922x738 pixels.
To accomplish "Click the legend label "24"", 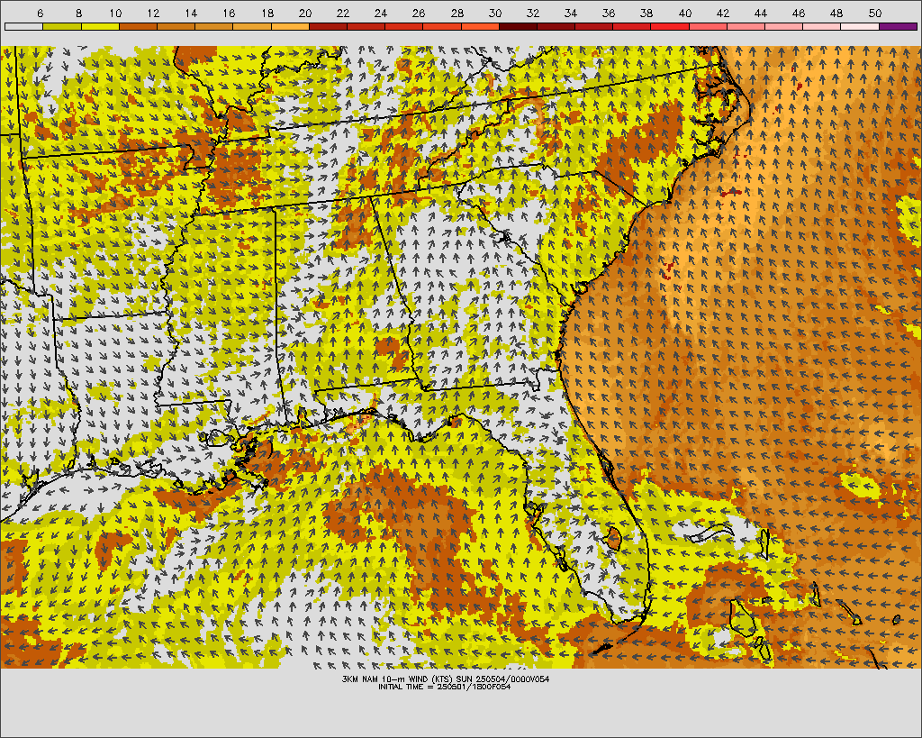I will [x=381, y=13].
